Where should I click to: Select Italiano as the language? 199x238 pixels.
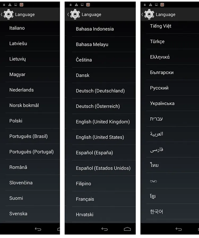point(17,28)
